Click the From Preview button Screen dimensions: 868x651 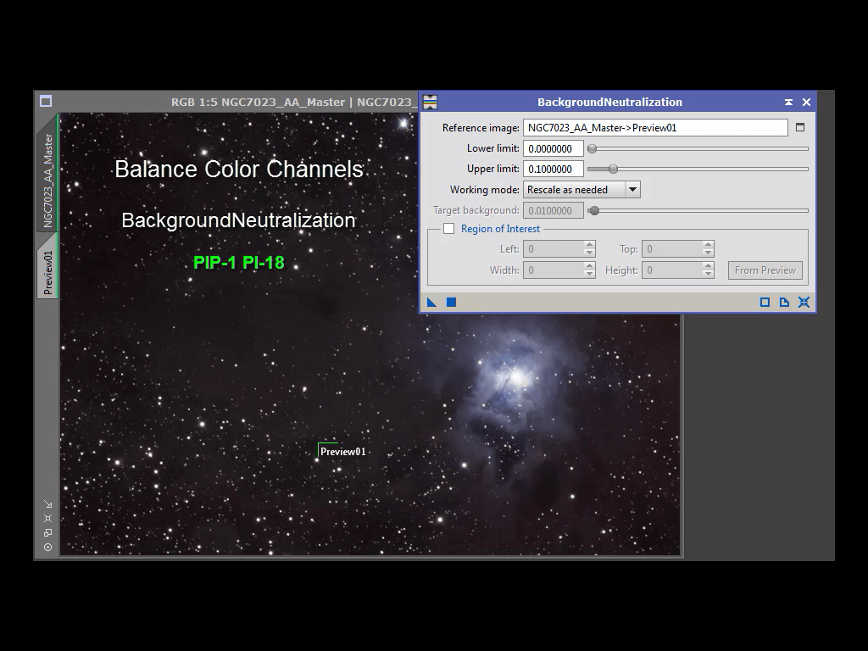pos(765,270)
